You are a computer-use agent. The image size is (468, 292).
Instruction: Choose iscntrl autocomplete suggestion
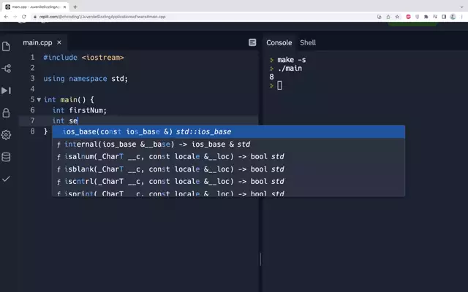tap(229, 182)
